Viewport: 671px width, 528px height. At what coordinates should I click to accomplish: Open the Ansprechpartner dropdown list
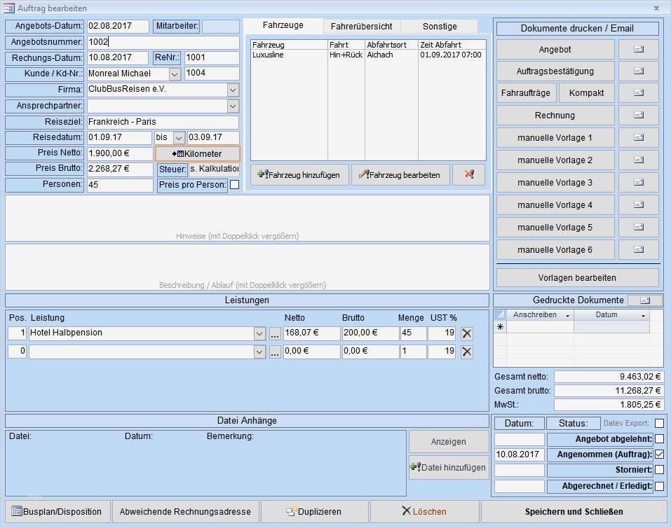coord(233,106)
